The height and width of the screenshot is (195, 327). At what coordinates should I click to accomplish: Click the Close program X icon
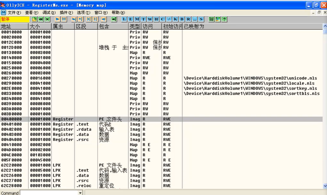click(47, 19)
